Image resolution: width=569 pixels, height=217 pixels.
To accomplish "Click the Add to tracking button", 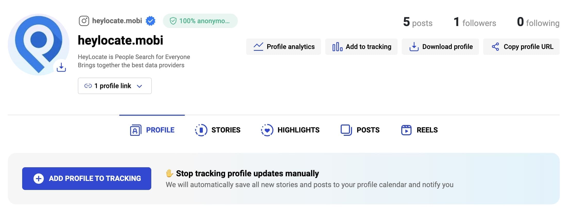I will (361, 47).
